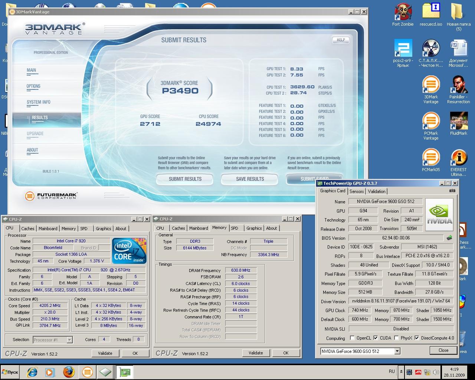Select SYSTEM INFO in 3DMark sidebar
475x380 pixels.
pos(39,102)
